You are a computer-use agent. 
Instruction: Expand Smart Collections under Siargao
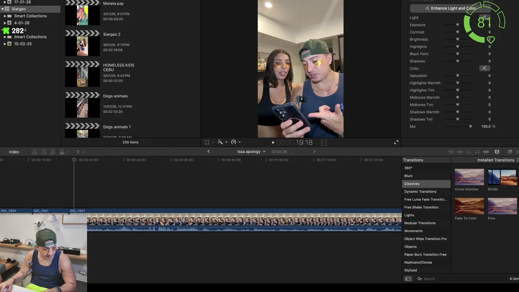click(5, 16)
